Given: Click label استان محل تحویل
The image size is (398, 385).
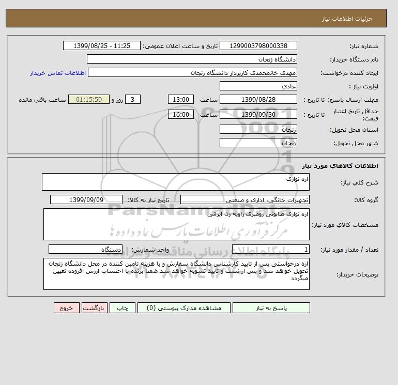Looking at the screenshot, I should 354,130.
